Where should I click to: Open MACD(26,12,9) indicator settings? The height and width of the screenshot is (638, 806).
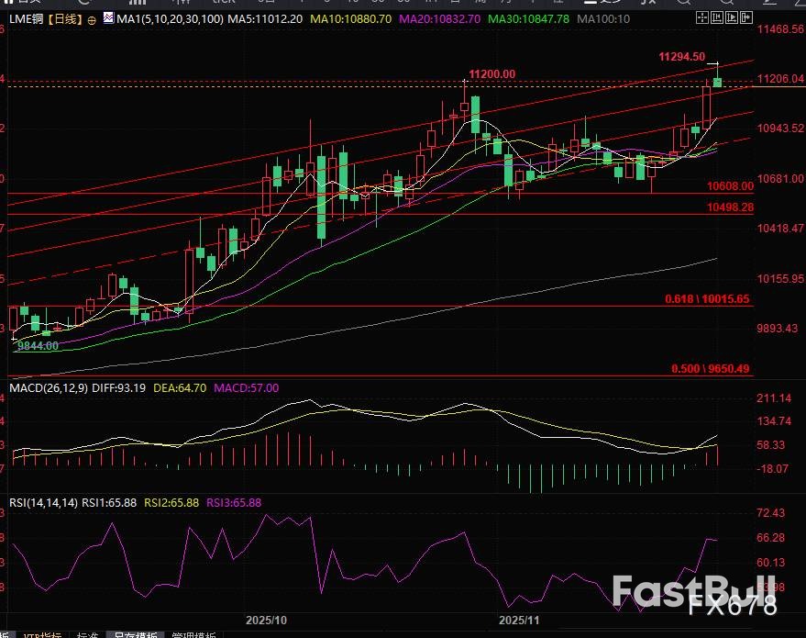pyautogui.click(x=46, y=388)
